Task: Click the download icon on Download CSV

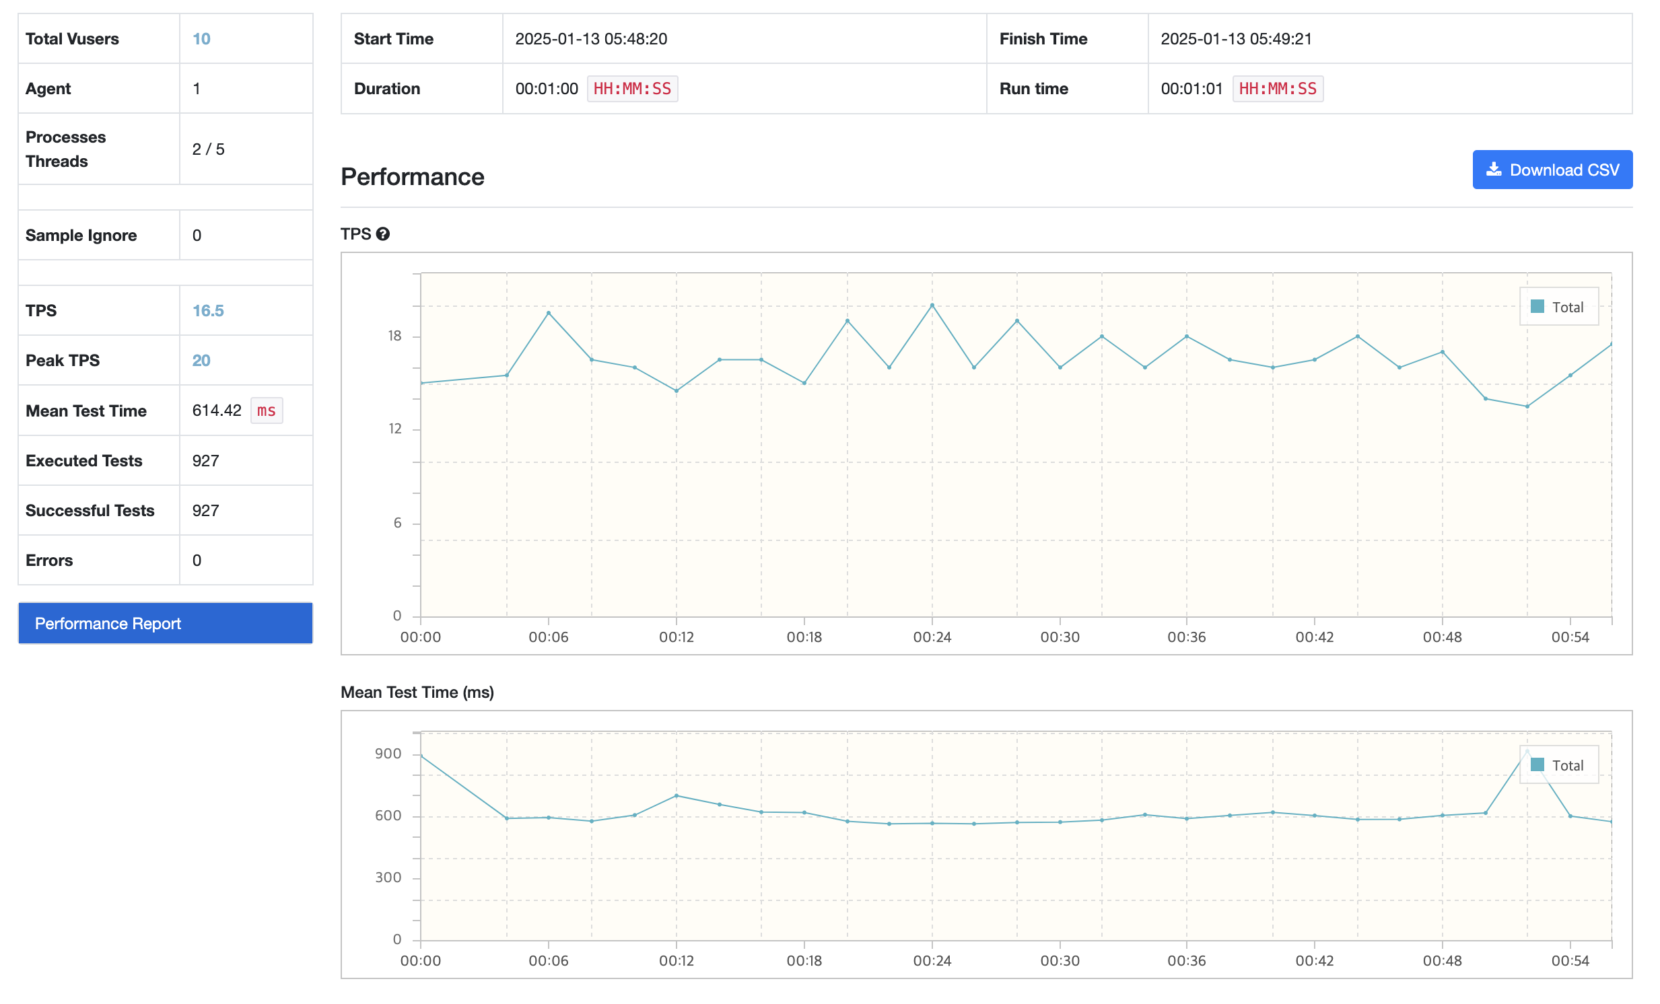Action: (1494, 170)
